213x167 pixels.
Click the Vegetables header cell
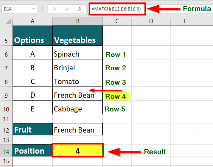click(78, 40)
